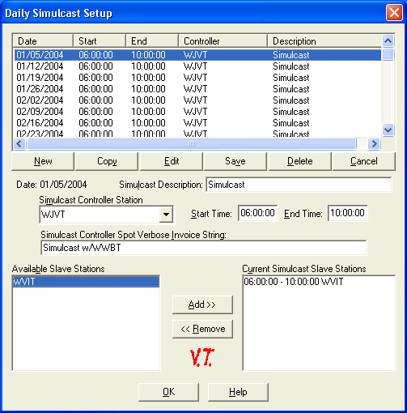Select WVIT in Available Slave Stations
Image resolution: width=407 pixels, height=413 pixels.
86,282
